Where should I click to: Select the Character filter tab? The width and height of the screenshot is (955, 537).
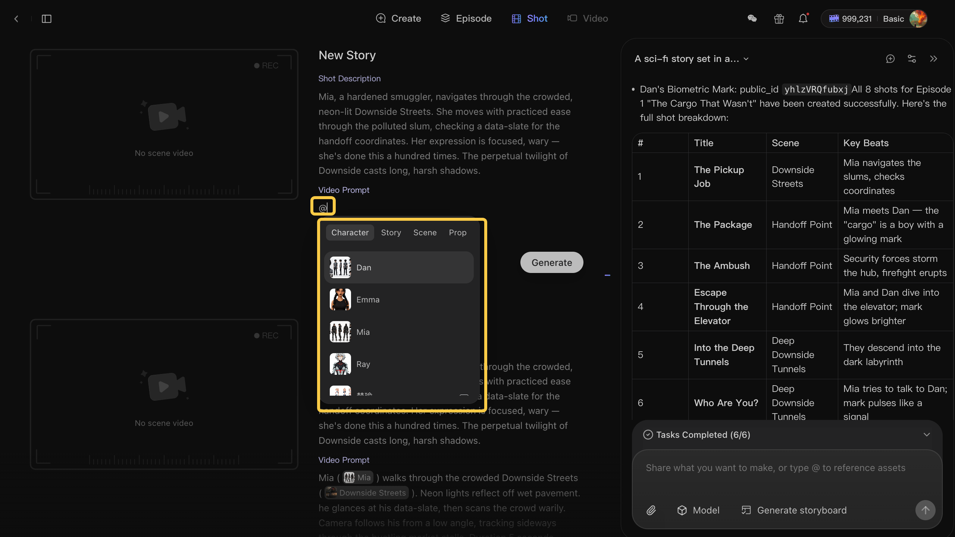pos(350,232)
